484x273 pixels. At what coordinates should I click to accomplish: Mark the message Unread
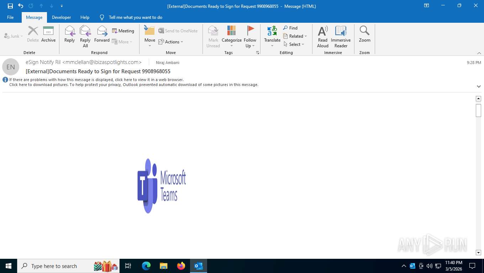click(213, 37)
